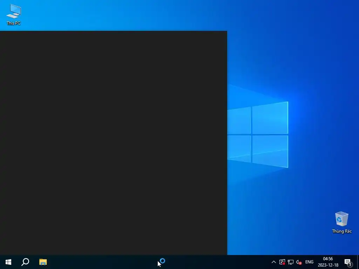The image size is (359, 269).
Task: Select the Thùng Rác recycle bin icon
Action: coord(341,222)
